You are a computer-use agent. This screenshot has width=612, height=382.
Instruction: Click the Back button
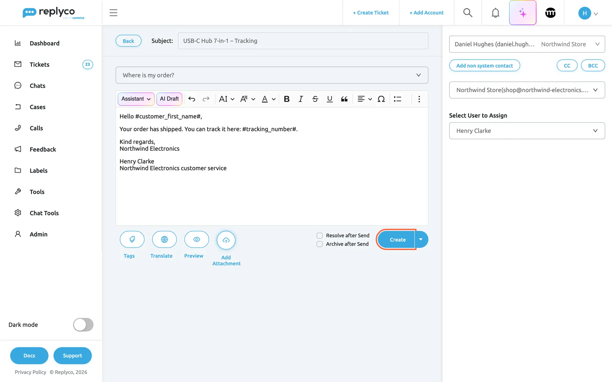129,41
